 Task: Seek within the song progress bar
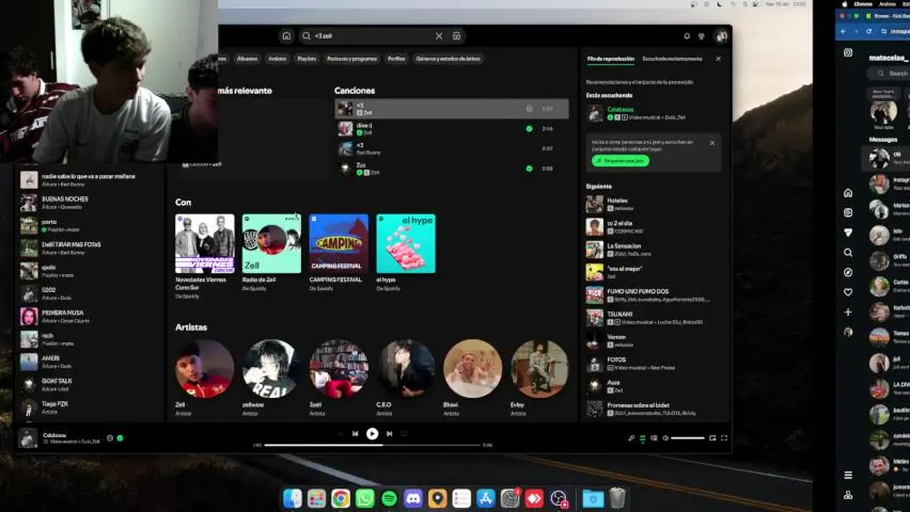click(372, 445)
